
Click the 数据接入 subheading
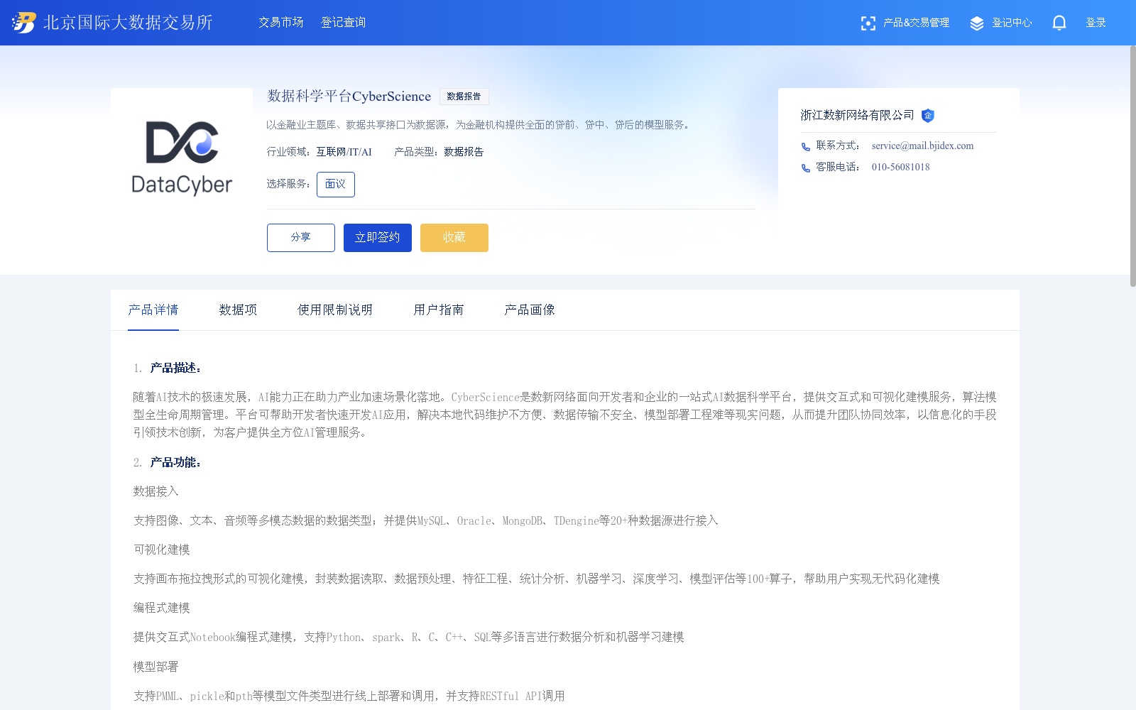pos(156,491)
